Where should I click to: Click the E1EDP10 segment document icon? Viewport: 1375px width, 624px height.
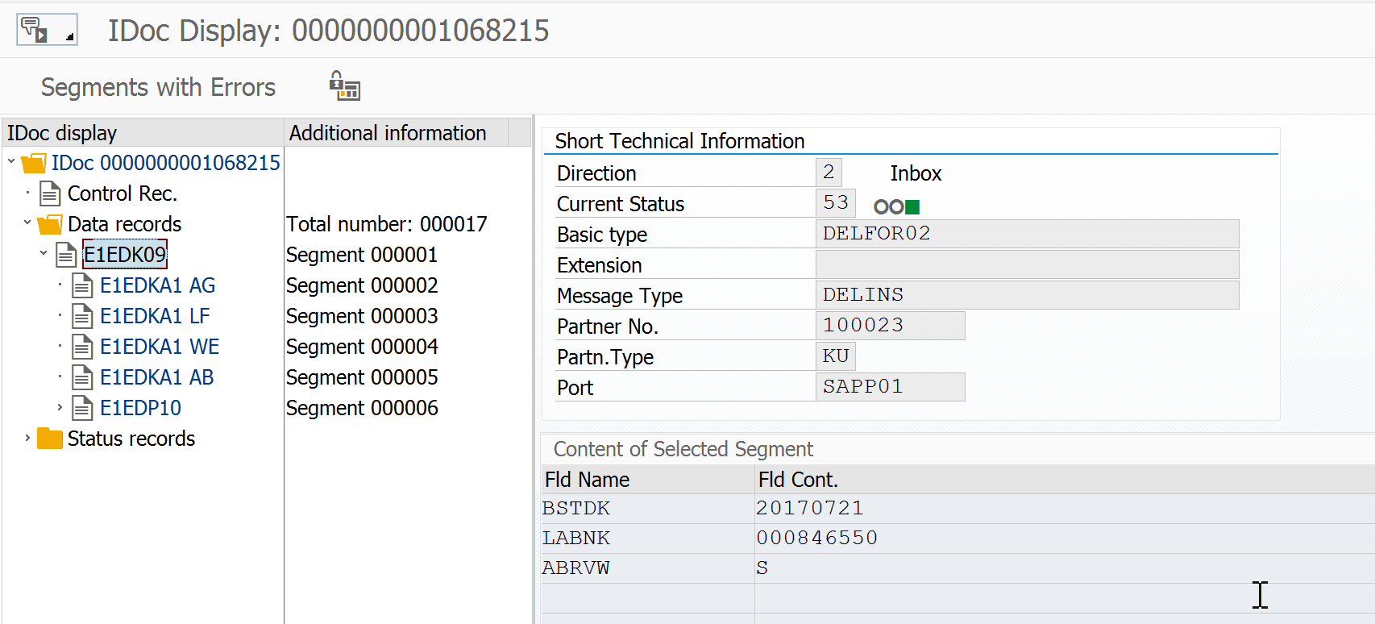(x=82, y=408)
